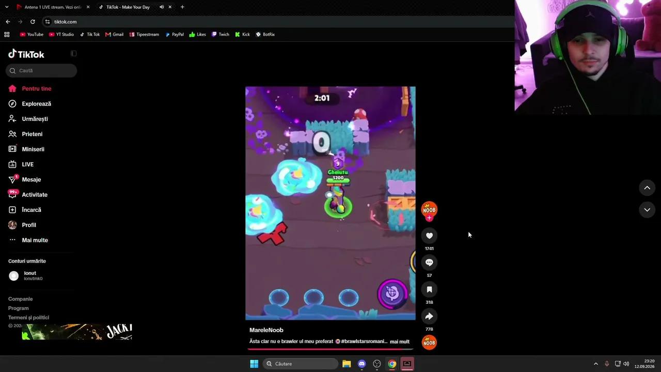Open the NOOB sound disc icon
Image resolution: width=661 pixels, height=372 pixels.
click(x=429, y=343)
